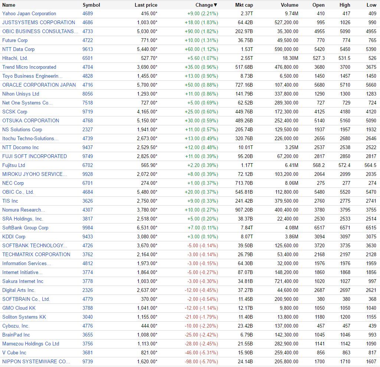
Task: Open KDDI Corp stock link
Action: (14, 237)
